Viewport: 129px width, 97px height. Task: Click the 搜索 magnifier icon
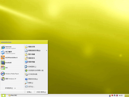[26, 83]
